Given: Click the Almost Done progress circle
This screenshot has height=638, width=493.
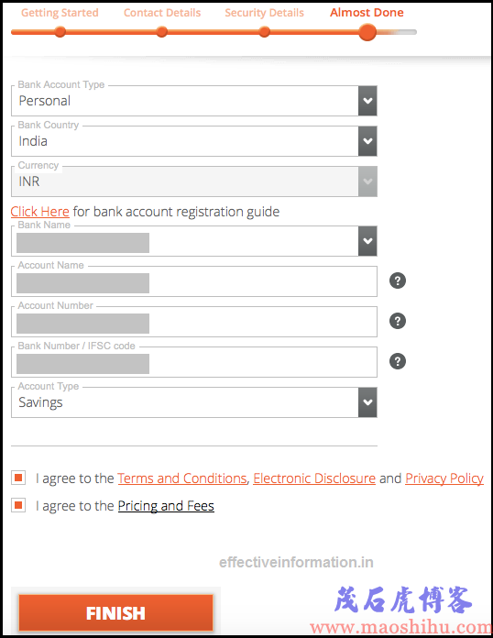Looking at the screenshot, I should (367, 32).
